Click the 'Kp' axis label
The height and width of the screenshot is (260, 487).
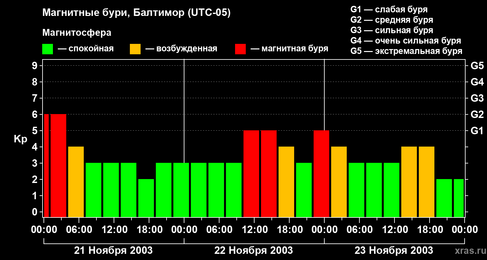pyautogui.click(x=20, y=139)
